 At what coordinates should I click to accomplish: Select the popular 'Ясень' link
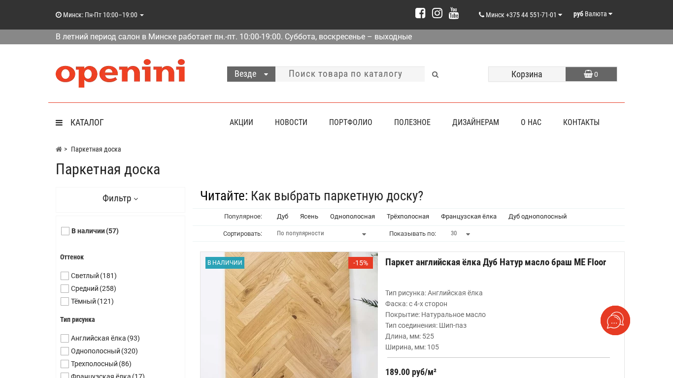[309, 217]
